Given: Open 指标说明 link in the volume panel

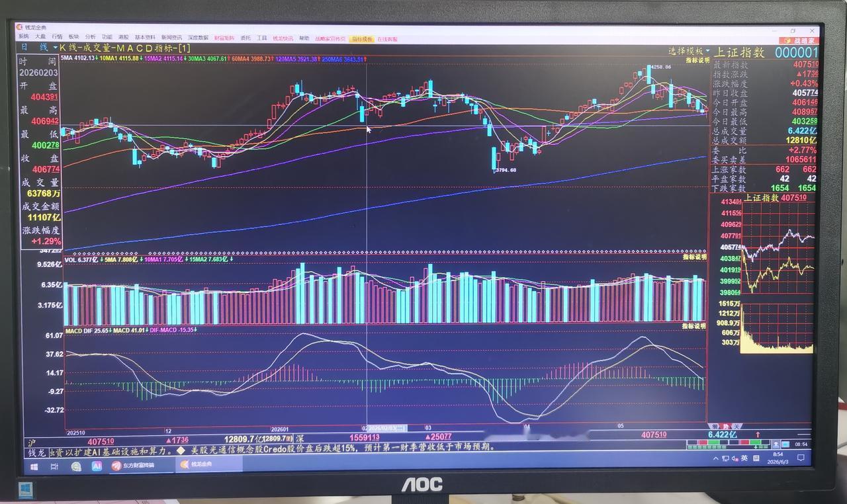Looking at the screenshot, I should (x=695, y=257).
